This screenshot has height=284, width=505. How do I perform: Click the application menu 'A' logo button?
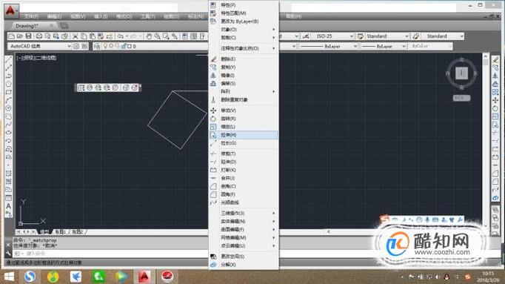11,10
